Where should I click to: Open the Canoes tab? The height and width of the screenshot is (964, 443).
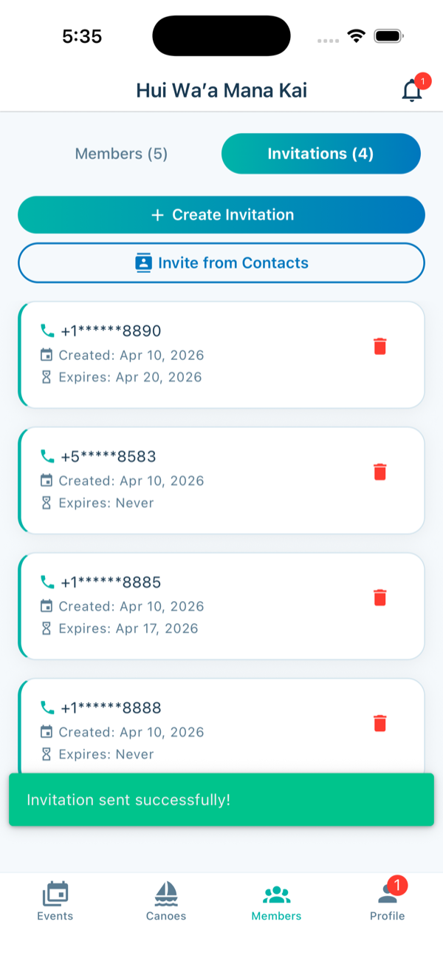tap(166, 900)
